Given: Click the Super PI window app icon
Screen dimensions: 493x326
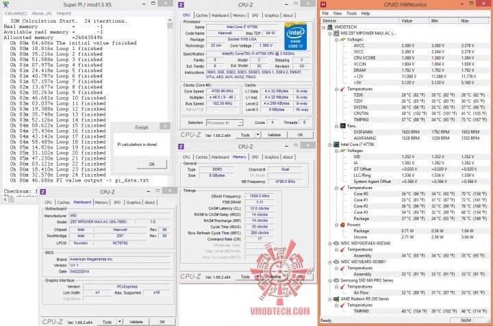Looking at the screenshot, I should point(5,4).
